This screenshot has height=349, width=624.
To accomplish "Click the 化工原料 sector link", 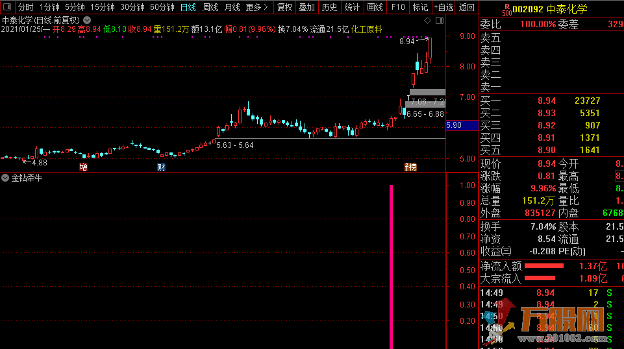I will pyautogui.click(x=366, y=30).
